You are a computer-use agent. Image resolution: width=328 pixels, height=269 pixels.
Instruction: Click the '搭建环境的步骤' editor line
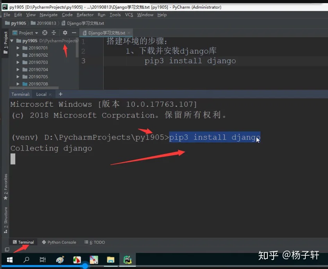tap(137, 41)
